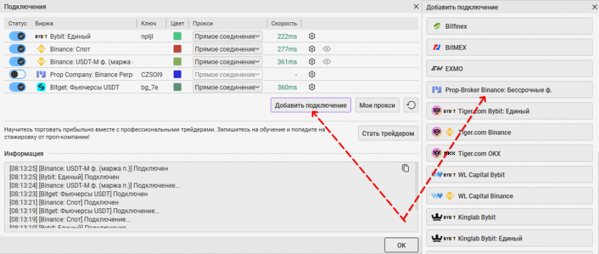Image resolution: width=599 pixels, height=254 pixels.
Task: Open settings gear for Prop Company row
Action: [312, 74]
